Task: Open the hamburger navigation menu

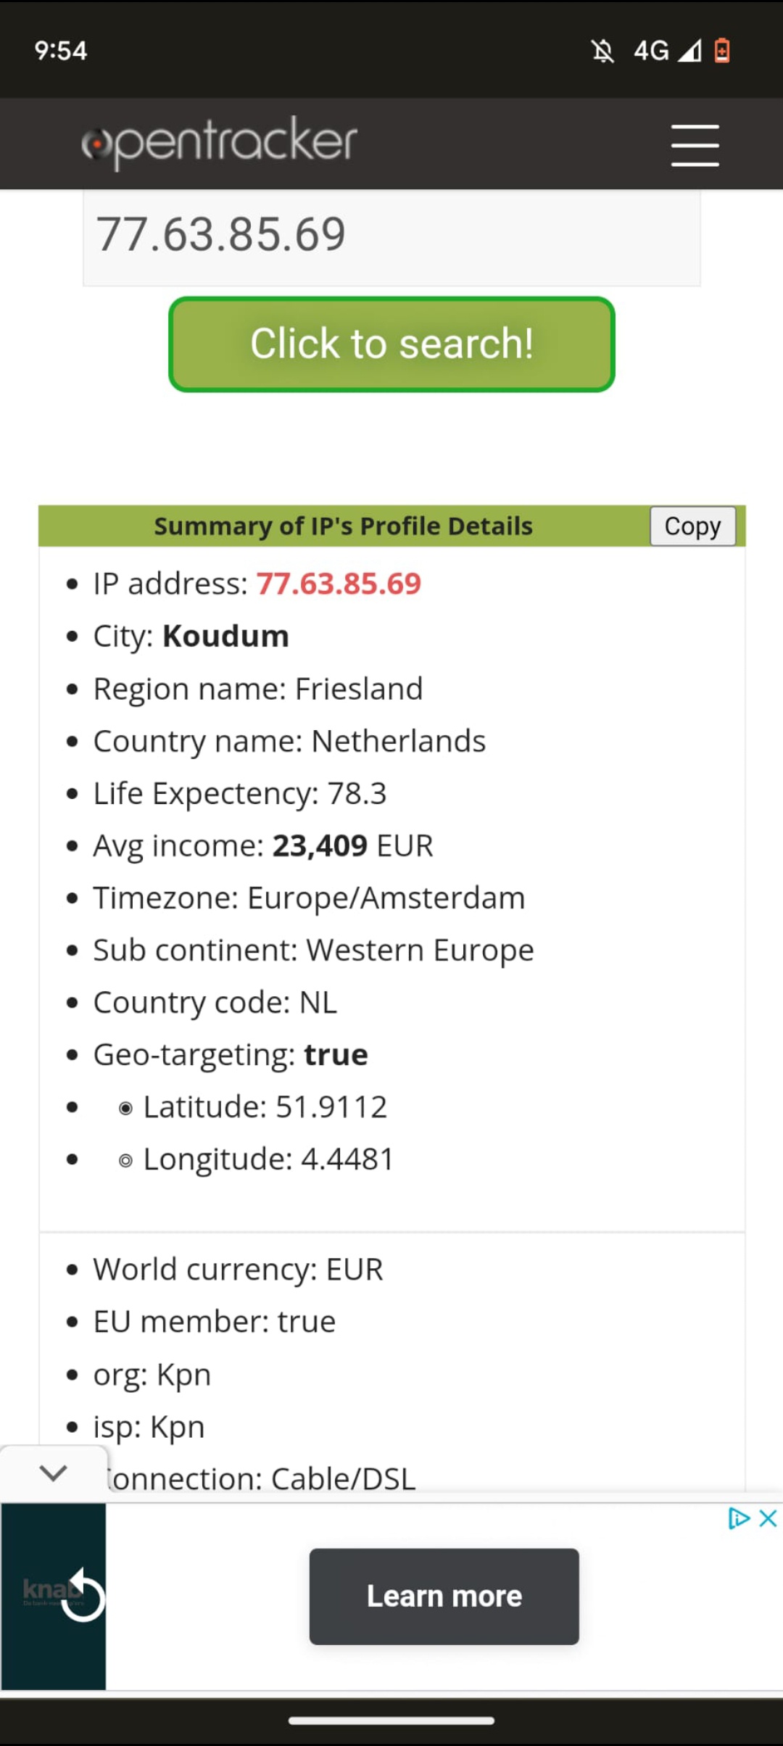Action: coord(695,145)
